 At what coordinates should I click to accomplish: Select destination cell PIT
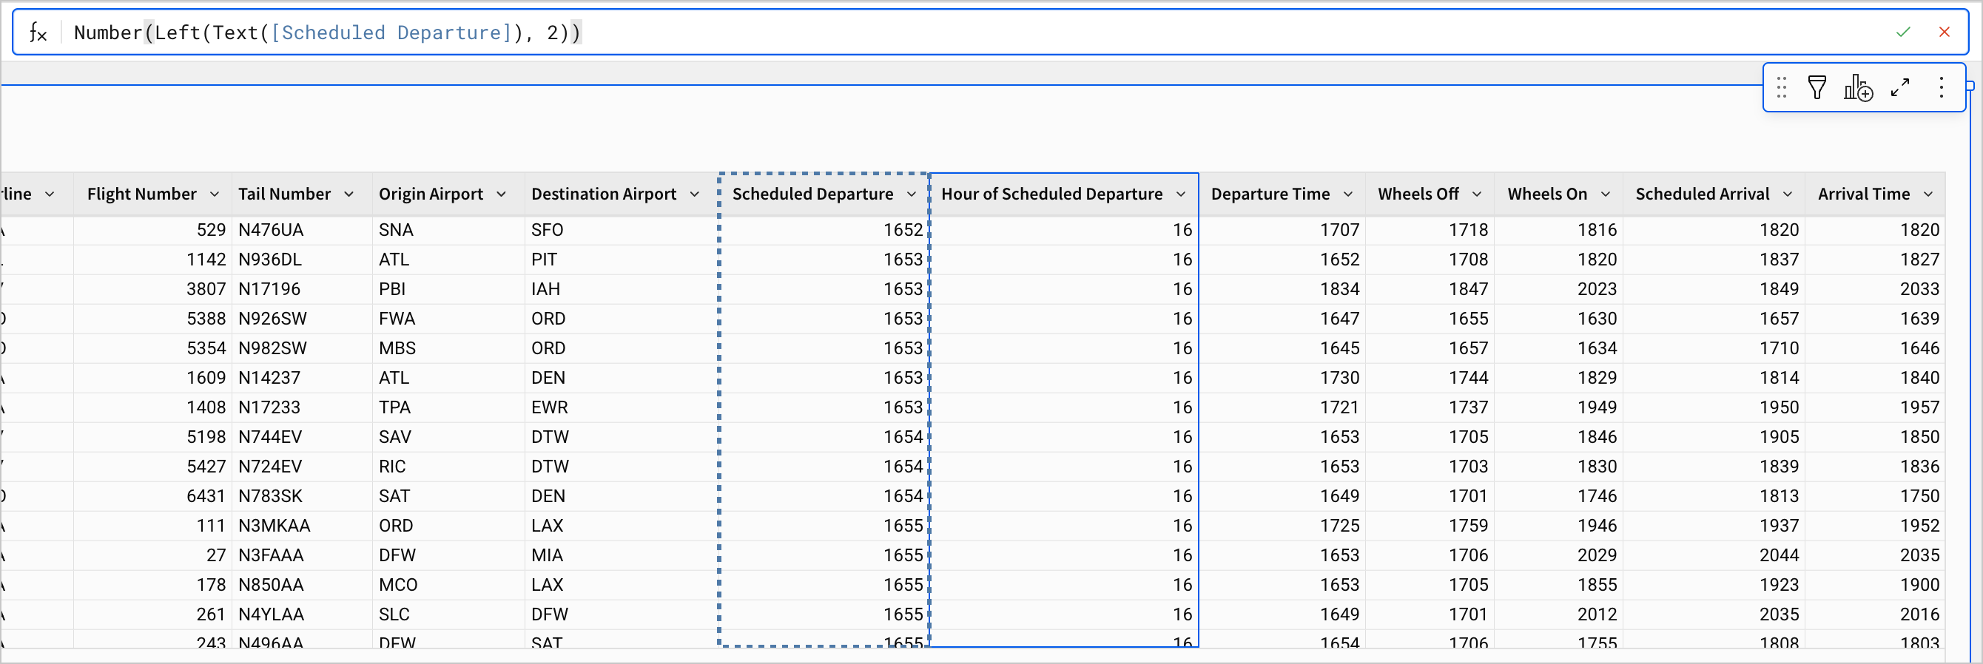(544, 260)
